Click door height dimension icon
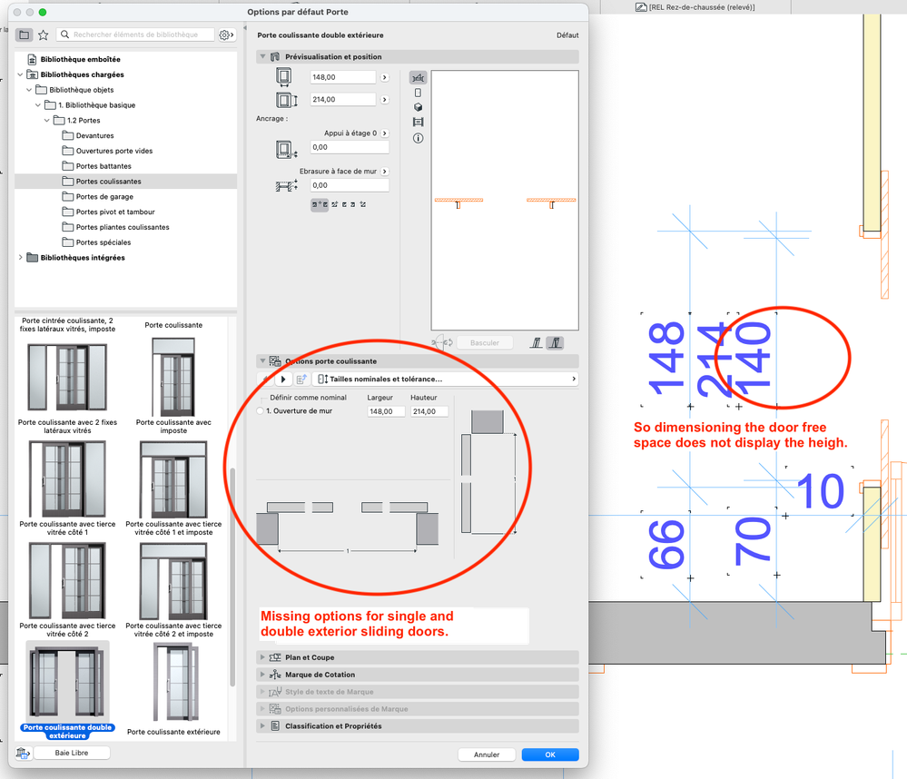This screenshot has height=779, width=907. tap(286, 100)
